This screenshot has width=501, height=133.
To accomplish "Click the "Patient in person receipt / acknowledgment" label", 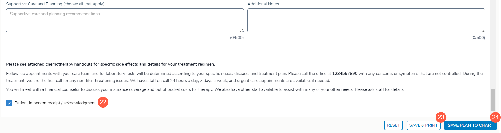I will (55, 103).
